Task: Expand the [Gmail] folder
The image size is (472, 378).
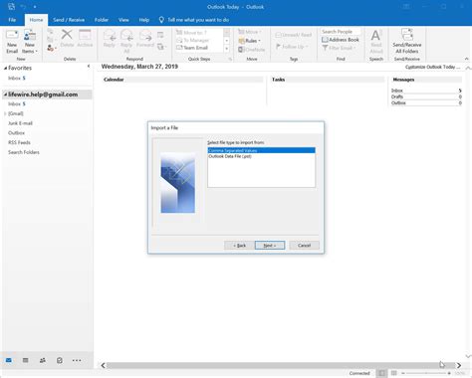Action: click(x=5, y=113)
